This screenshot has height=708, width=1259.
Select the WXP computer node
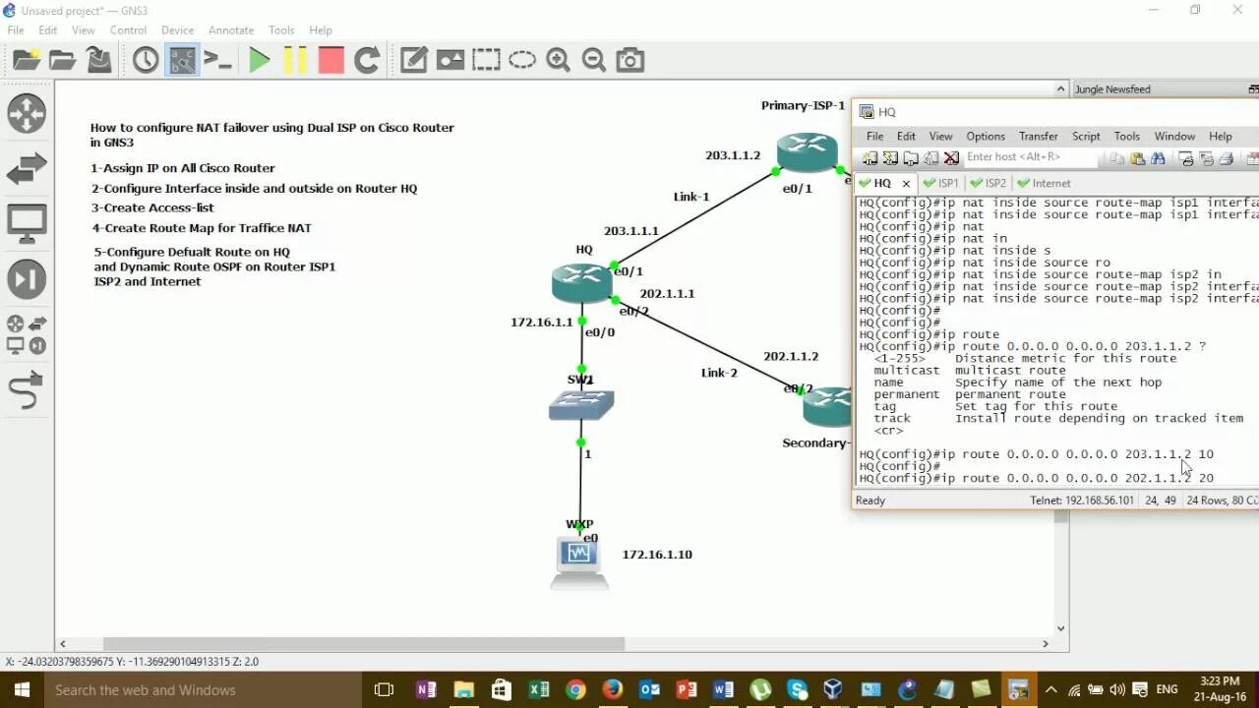578,562
